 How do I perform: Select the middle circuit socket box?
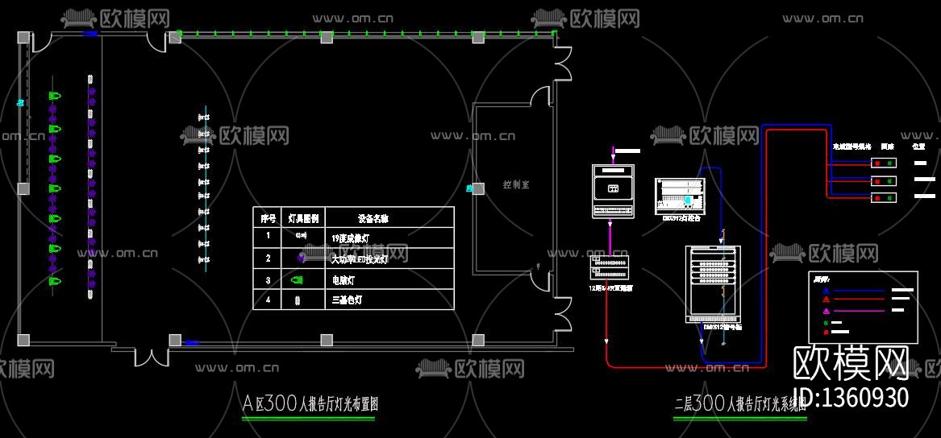pyautogui.click(x=884, y=180)
